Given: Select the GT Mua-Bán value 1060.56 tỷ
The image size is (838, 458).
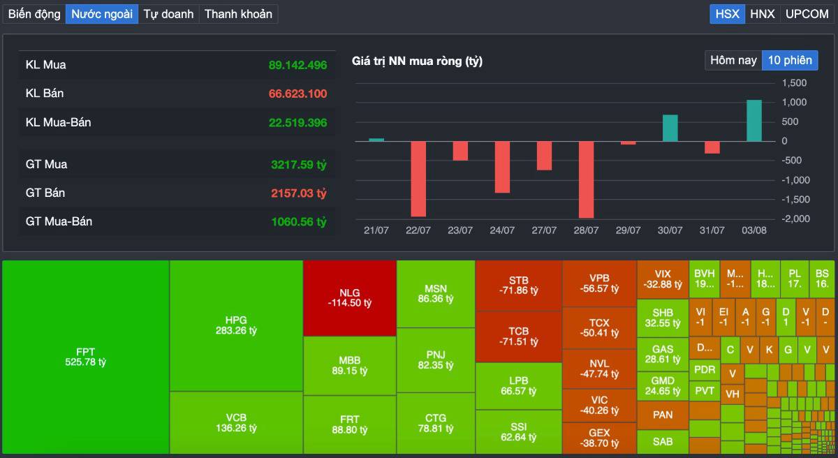Looking at the screenshot, I should [299, 221].
